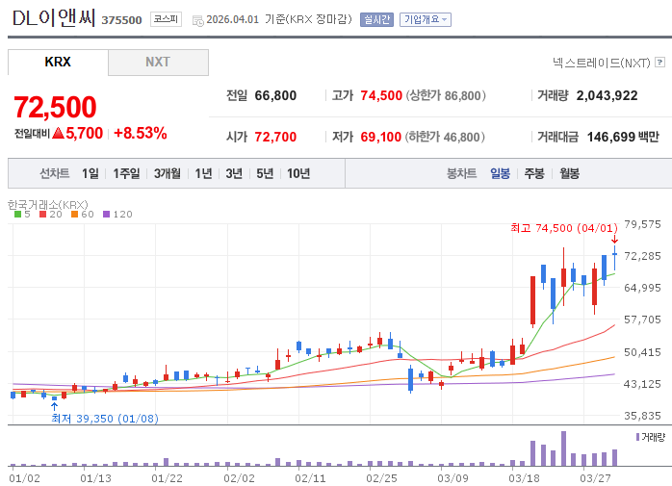The width and height of the screenshot is (672, 486).
Task: Select the 월봉 monthly candle chart
Action: pyautogui.click(x=570, y=173)
